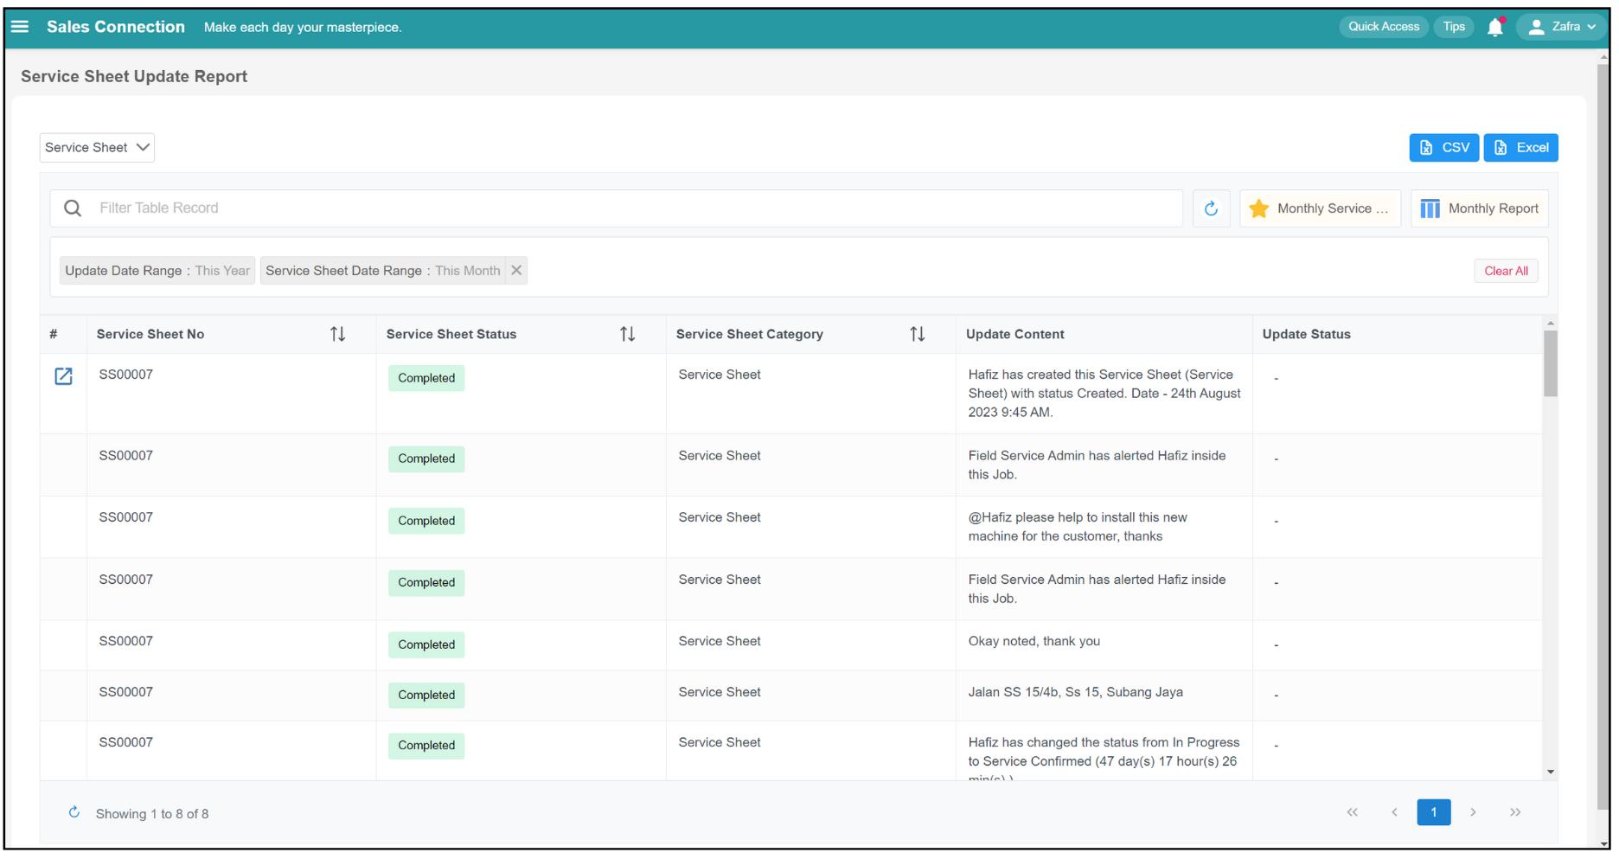Click the table's vertical scrollbar thumb

point(1550,363)
